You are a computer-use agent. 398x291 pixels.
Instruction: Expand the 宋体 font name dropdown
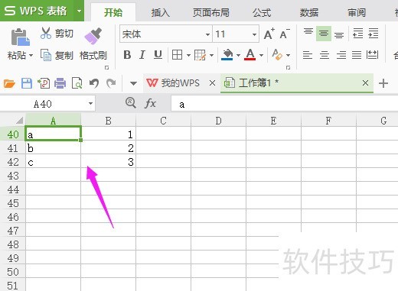pyautogui.click(x=207, y=34)
